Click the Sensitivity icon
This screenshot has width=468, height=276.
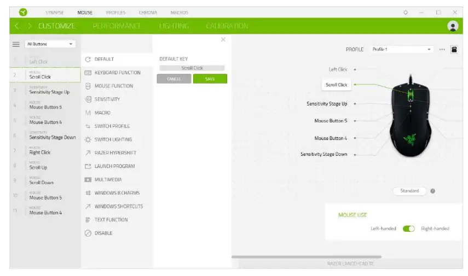click(x=88, y=99)
